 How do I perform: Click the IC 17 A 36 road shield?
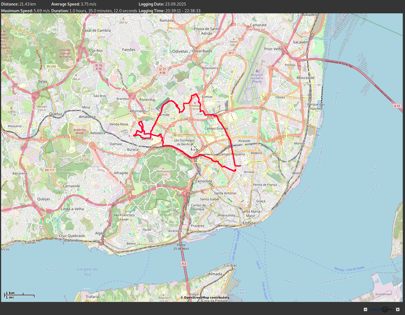[x=162, y=71]
